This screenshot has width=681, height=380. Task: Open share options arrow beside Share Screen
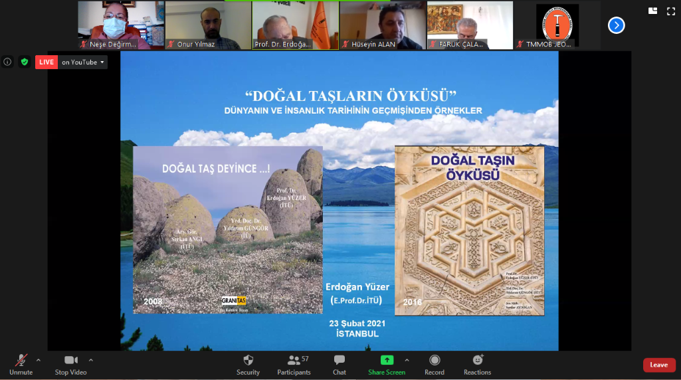(x=407, y=360)
